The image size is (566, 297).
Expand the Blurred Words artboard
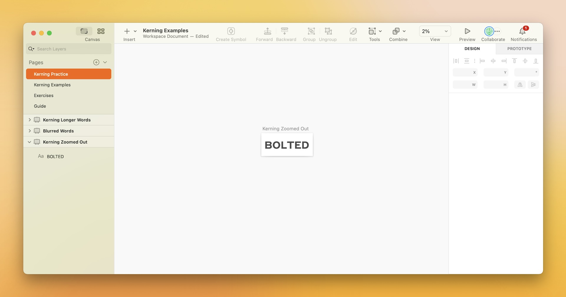[x=29, y=131]
